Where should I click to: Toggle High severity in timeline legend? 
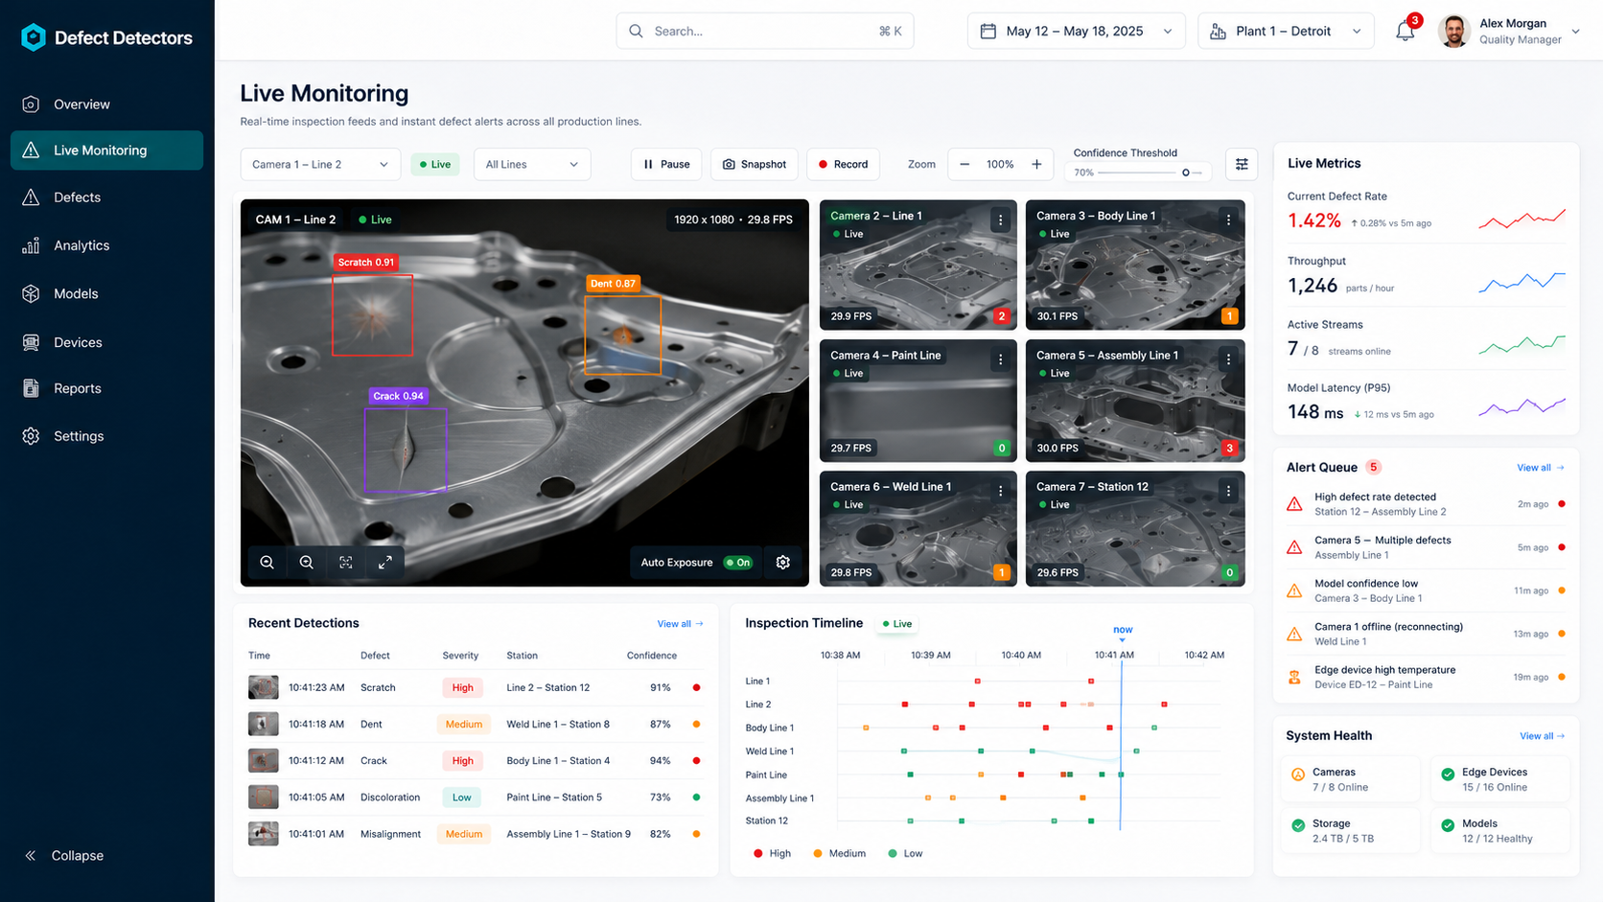[772, 853]
